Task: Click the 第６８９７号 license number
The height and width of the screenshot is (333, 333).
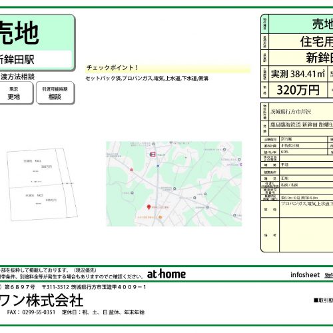Action: click(19, 287)
